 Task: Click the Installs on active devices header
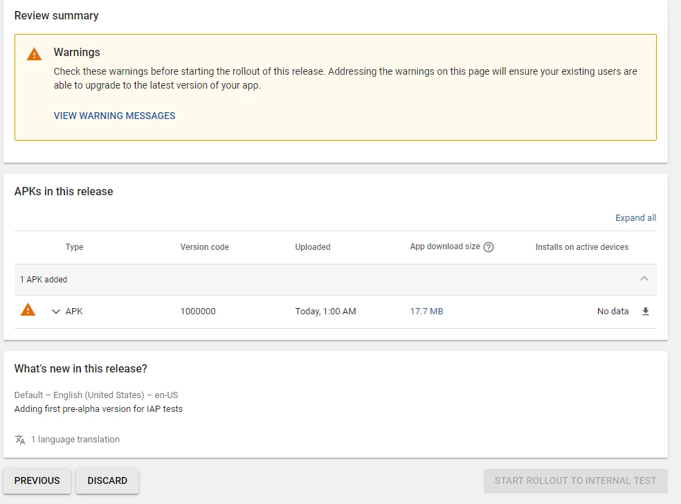coord(581,247)
